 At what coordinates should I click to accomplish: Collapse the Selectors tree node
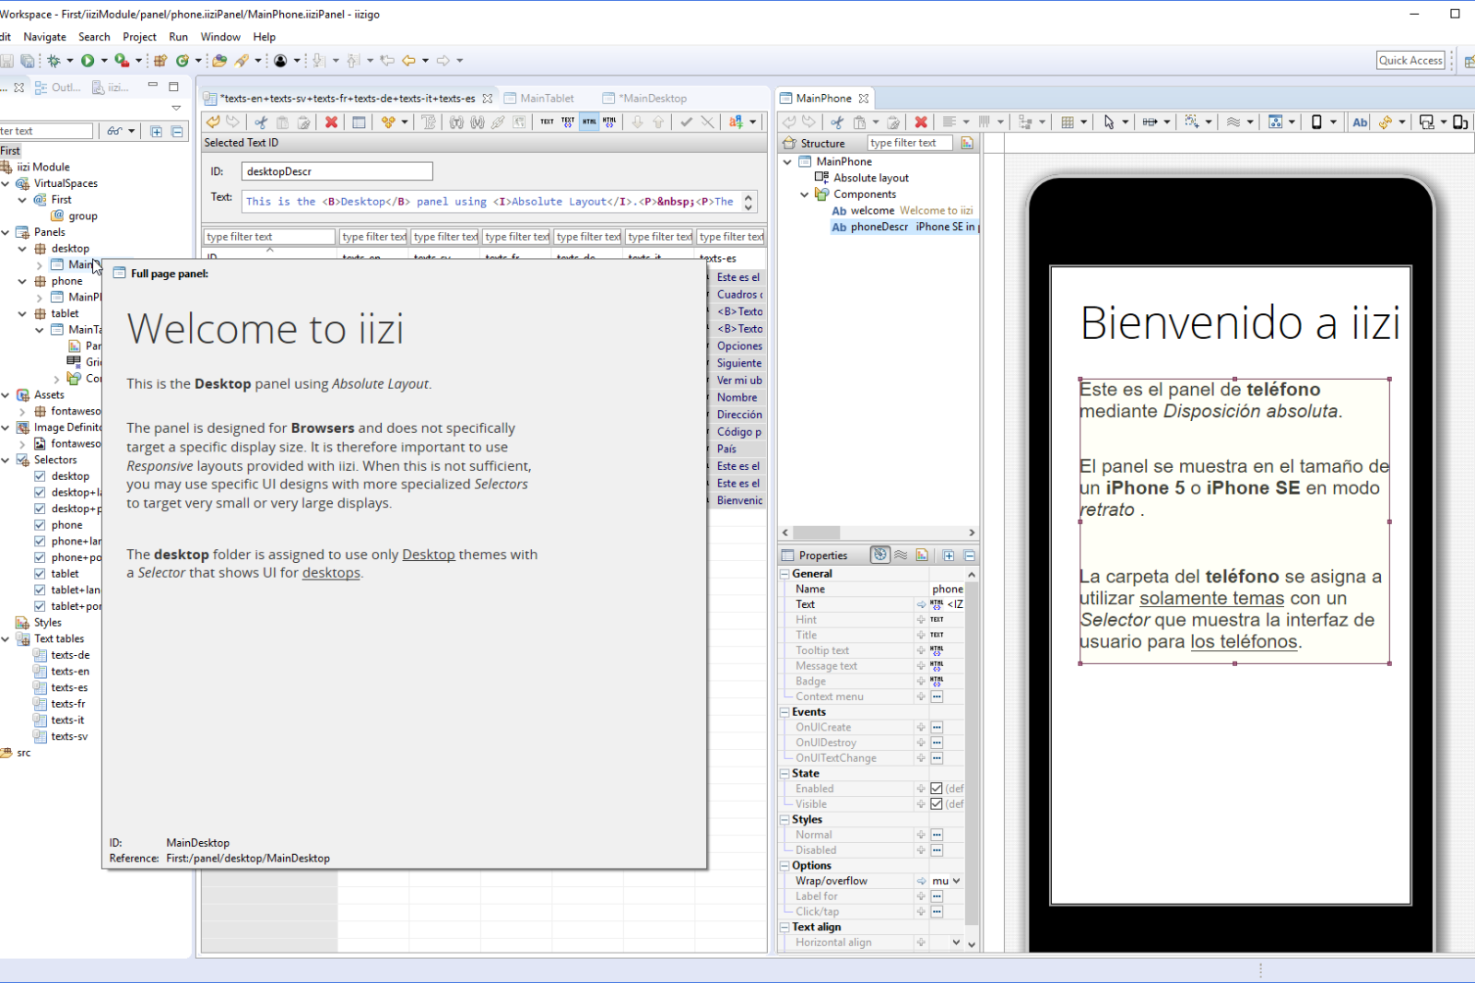[x=6, y=460]
